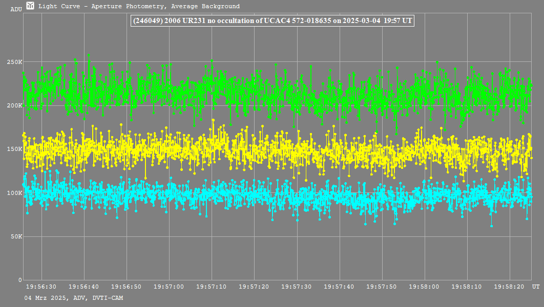Click the footer text 04 Mrz 2025, ADV, DVTI-CAM
Viewport: 544px width, 307px height.
pos(74,298)
